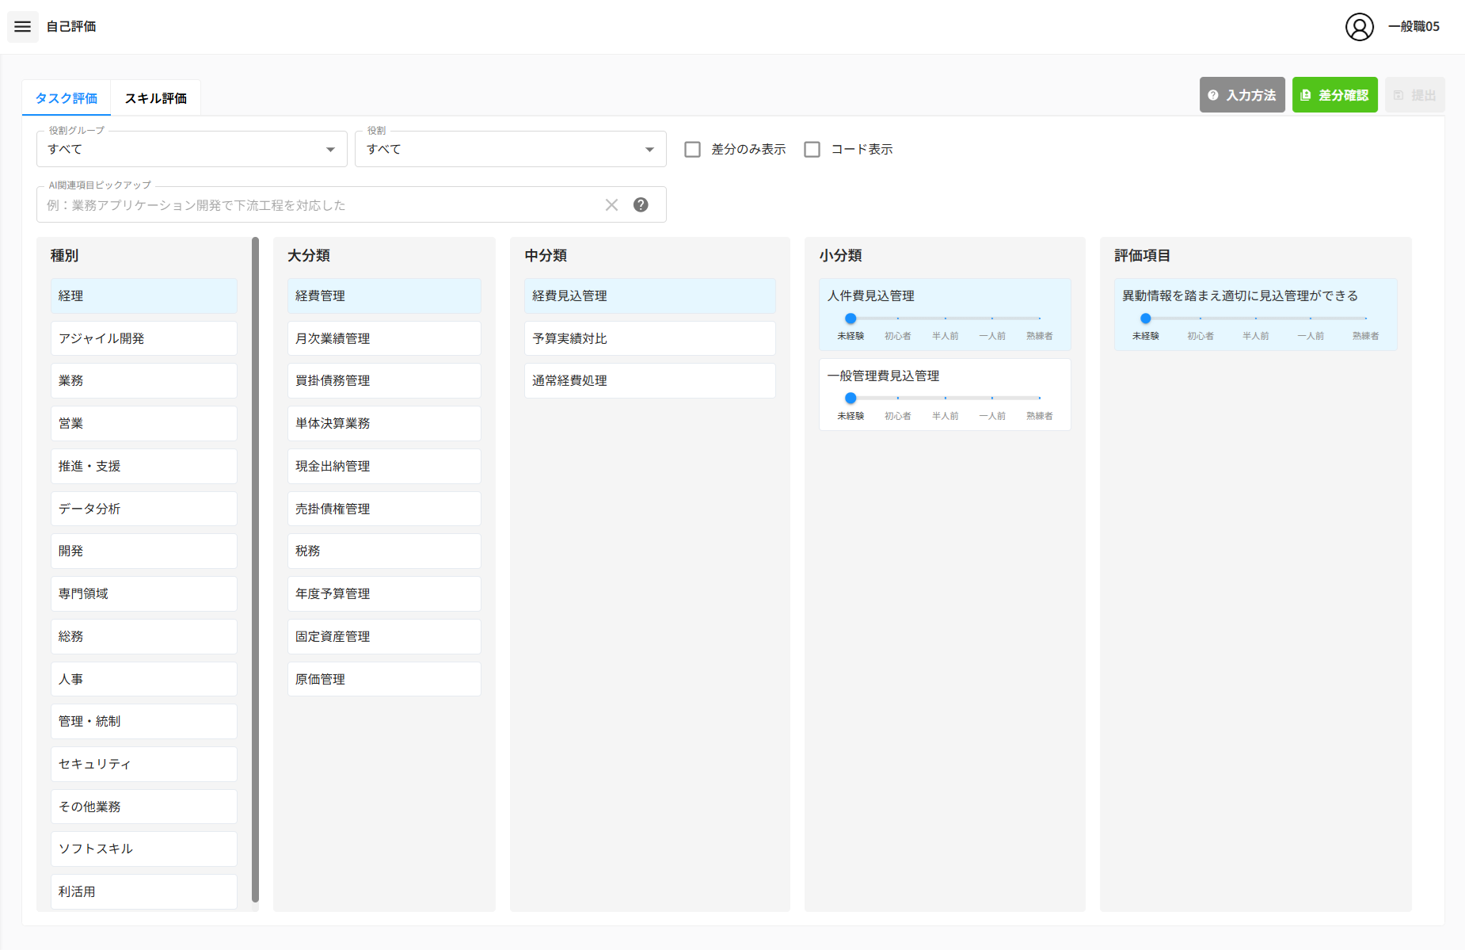Click the green 差分確認 button

click(1334, 95)
